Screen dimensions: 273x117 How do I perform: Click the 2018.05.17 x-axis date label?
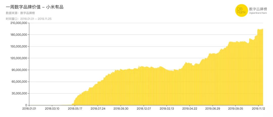pyautogui.click(x=75, y=109)
